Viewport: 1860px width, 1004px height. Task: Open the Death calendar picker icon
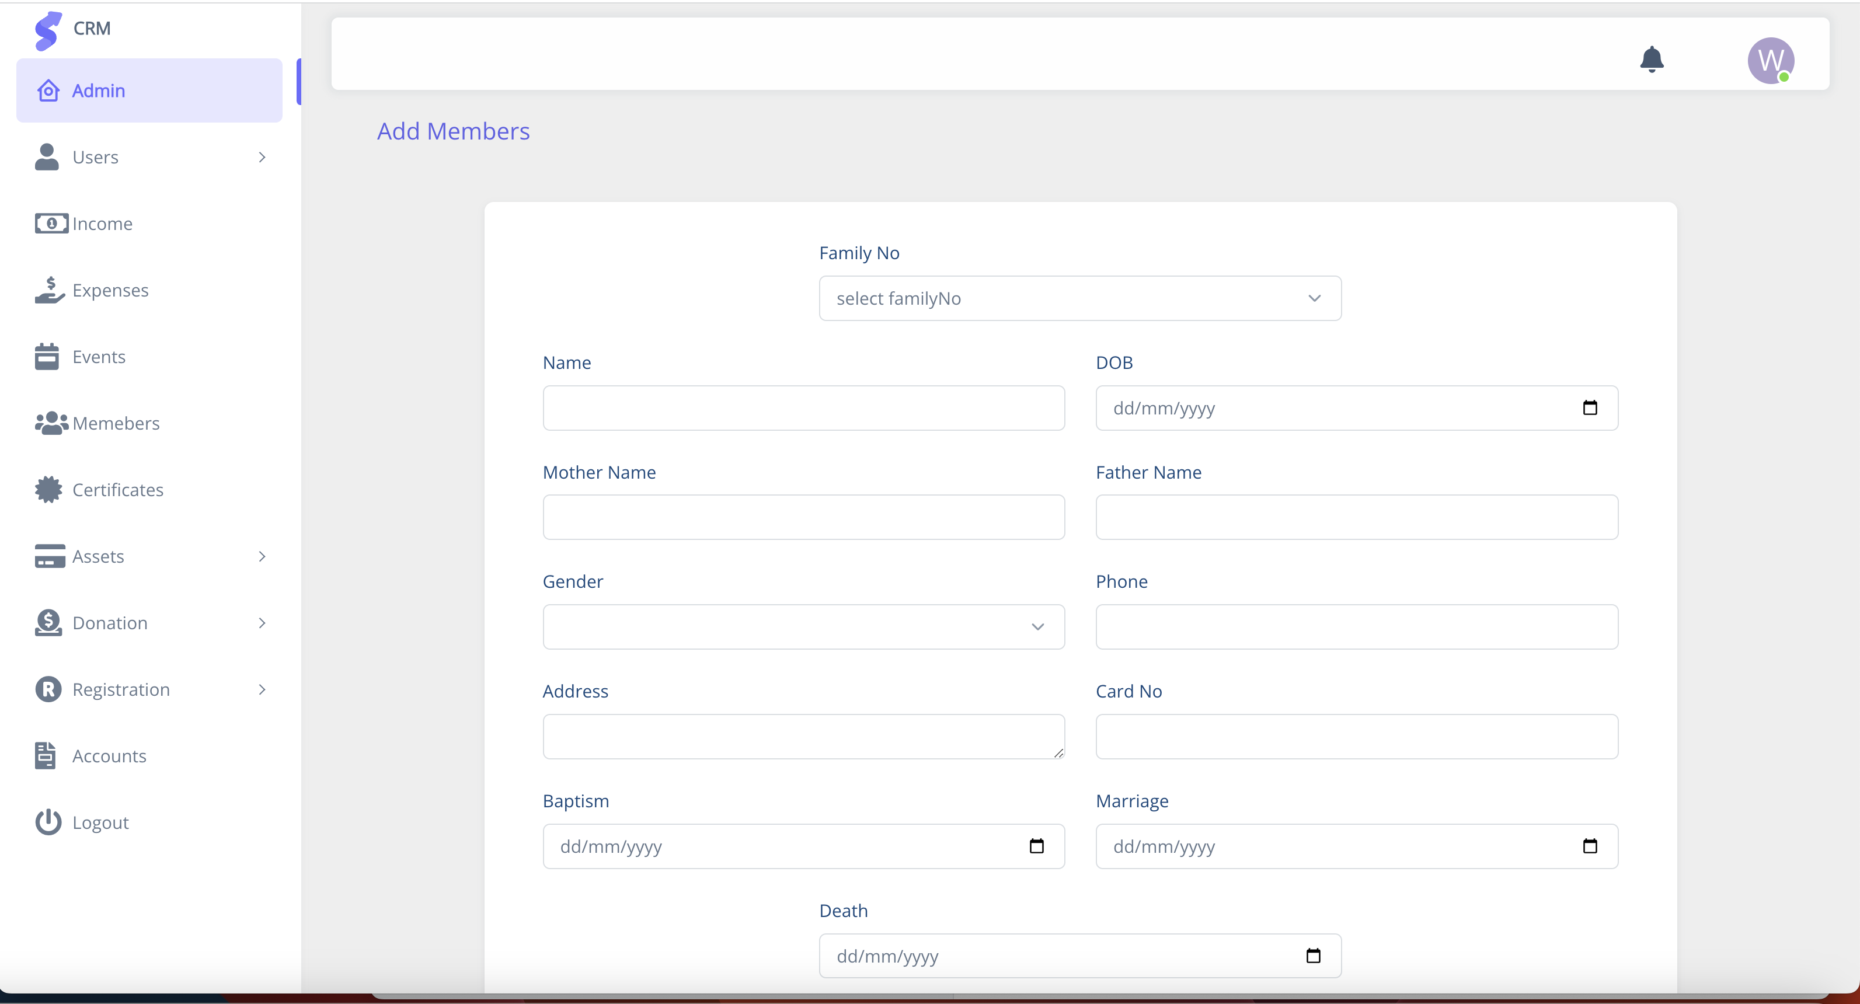click(1313, 956)
